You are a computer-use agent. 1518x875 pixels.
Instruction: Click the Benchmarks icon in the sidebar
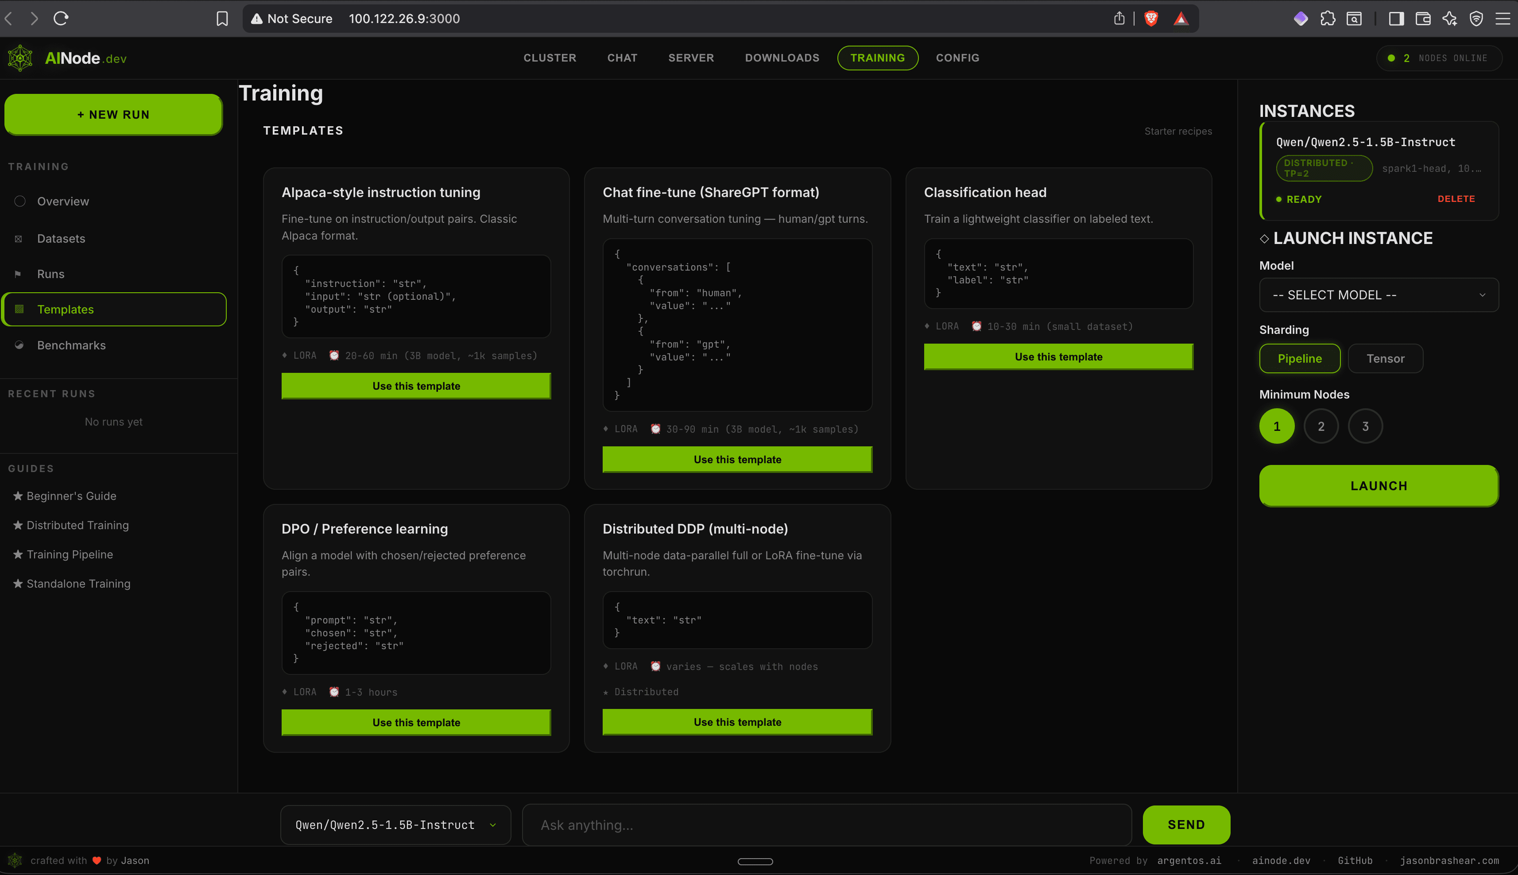click(19, 345)
